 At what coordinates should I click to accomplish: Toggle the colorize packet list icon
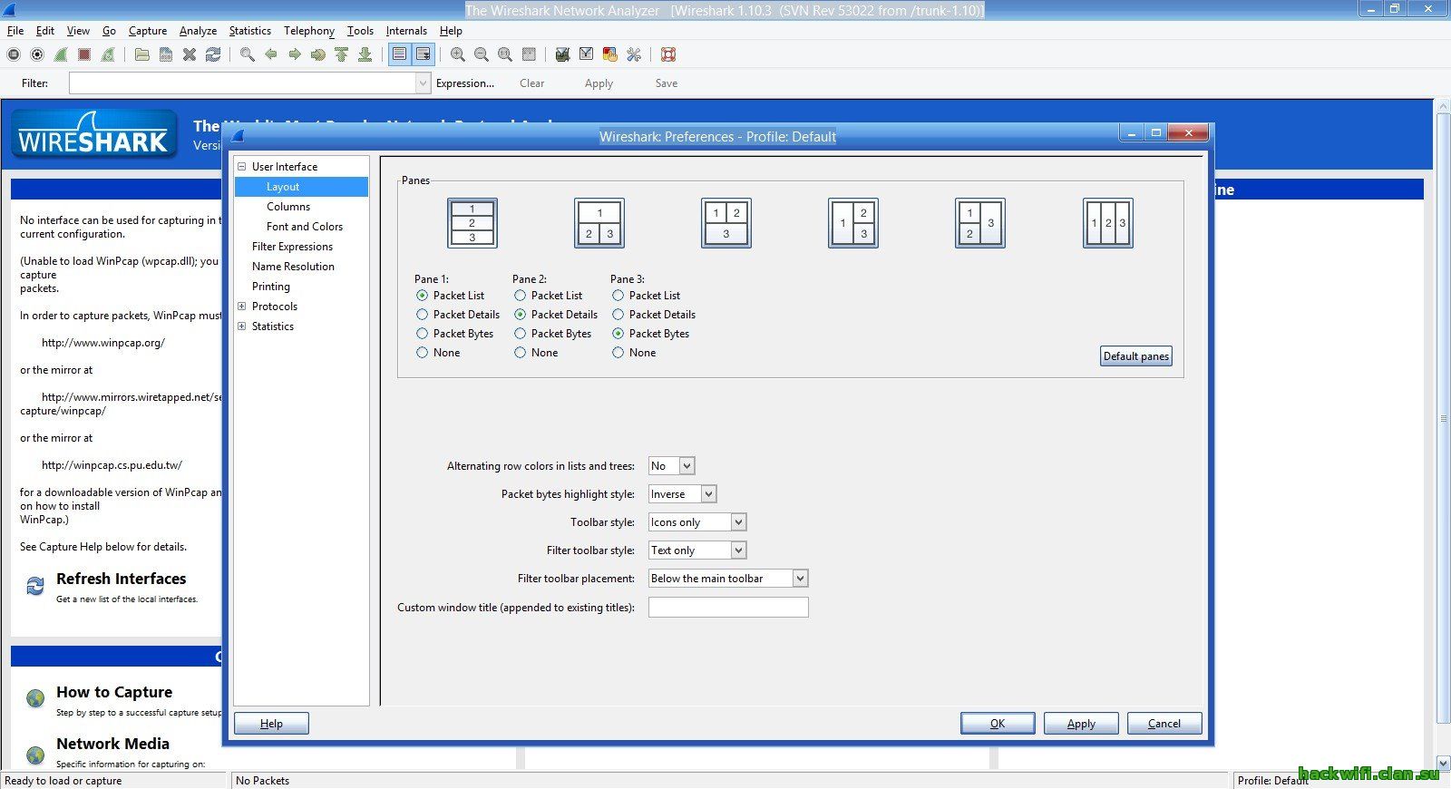tap(399, 54)
